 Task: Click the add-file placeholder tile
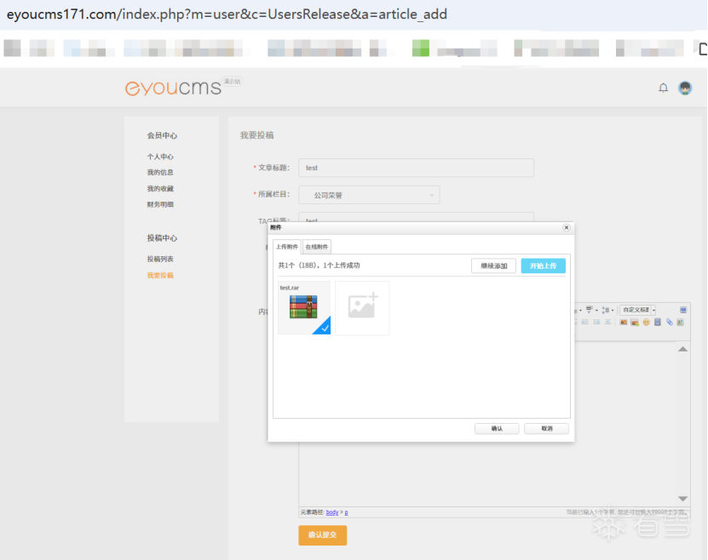pyautogui.click(x=362, y=308)
